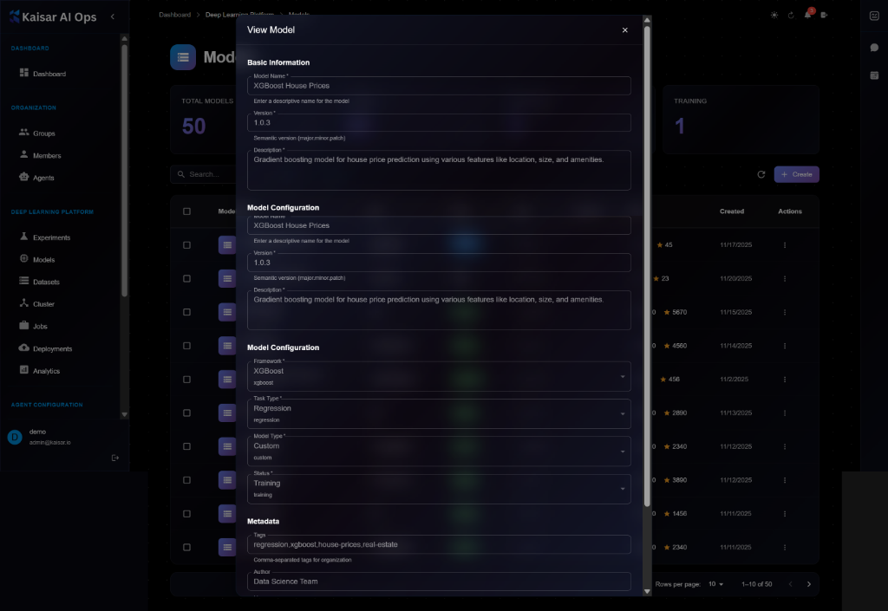Check the first model row checkbox
The image size is (888, 611).
click(x=186, y=245)
